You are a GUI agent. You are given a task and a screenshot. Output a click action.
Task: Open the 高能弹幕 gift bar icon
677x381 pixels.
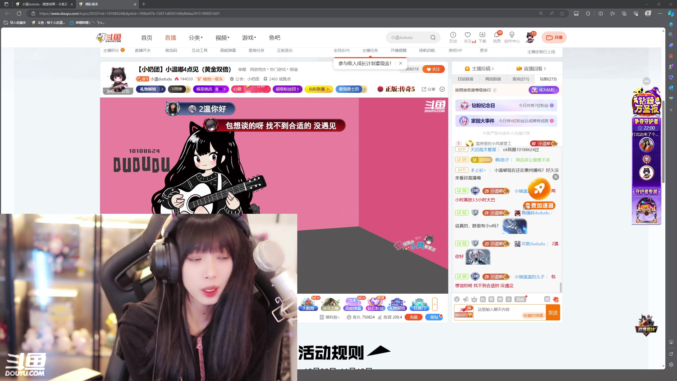coord(353,304)
